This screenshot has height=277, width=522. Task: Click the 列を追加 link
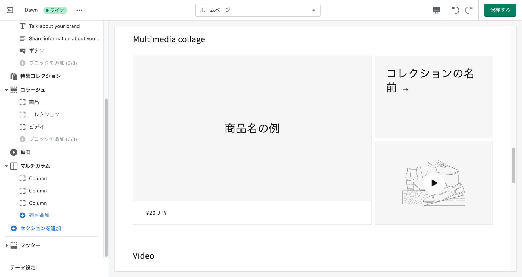pos(39,215)
